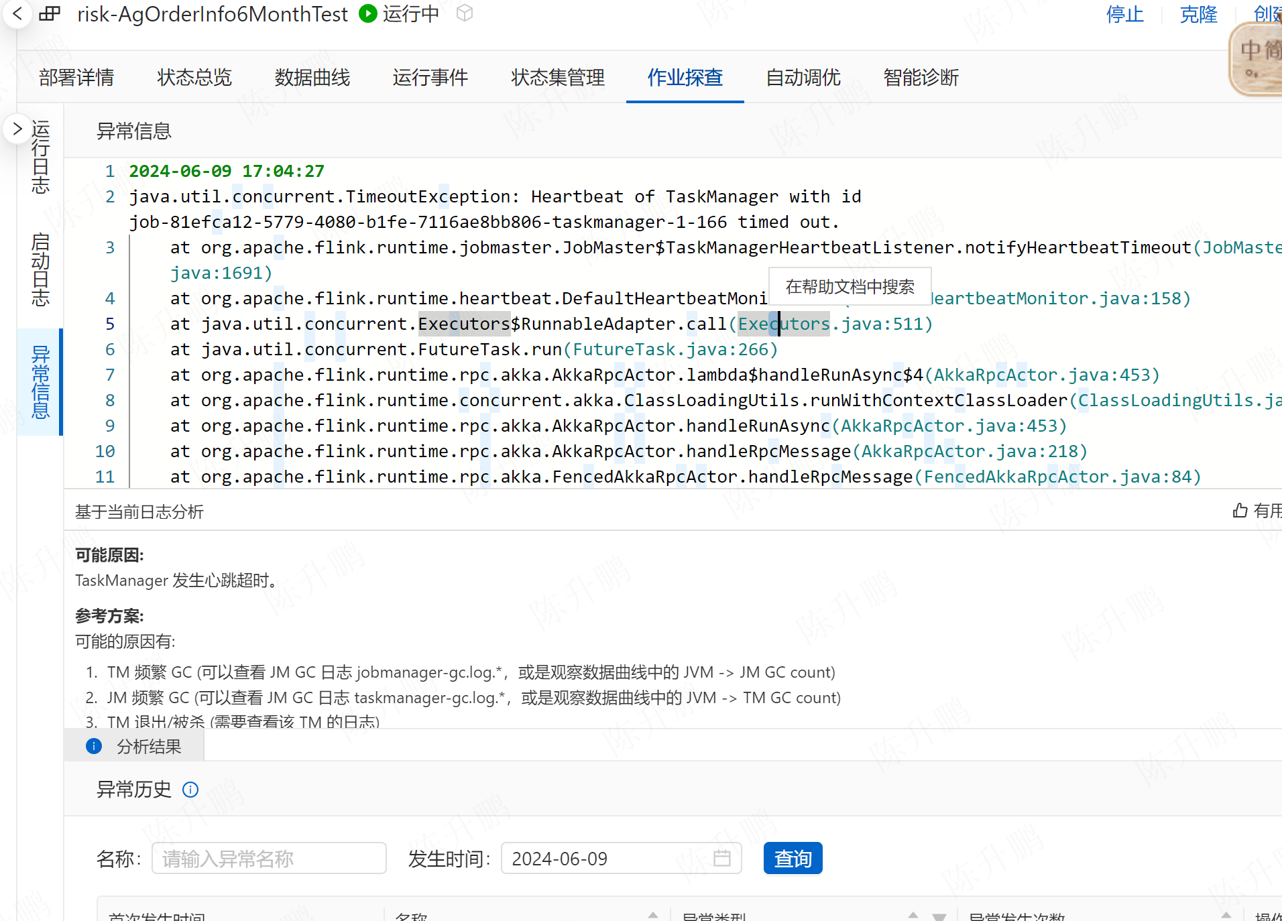Select the 作业探查 tab
This screenshot has height=921, width=1282.
click(685, 77)
